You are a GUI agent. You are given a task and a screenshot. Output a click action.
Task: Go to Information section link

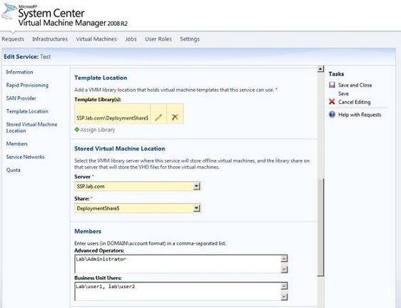click(20, 72)
